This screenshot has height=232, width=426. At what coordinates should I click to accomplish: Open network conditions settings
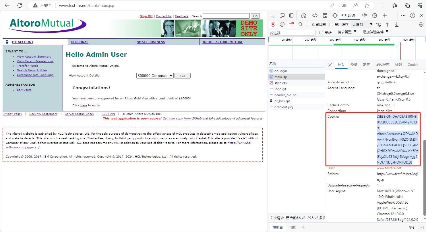[379, 24]
